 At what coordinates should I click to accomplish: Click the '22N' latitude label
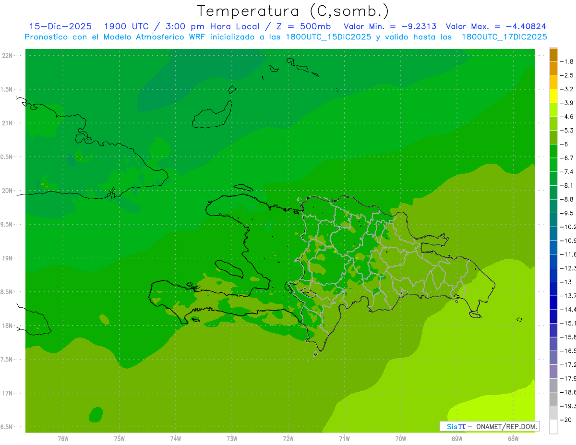[x=8, y=55]
